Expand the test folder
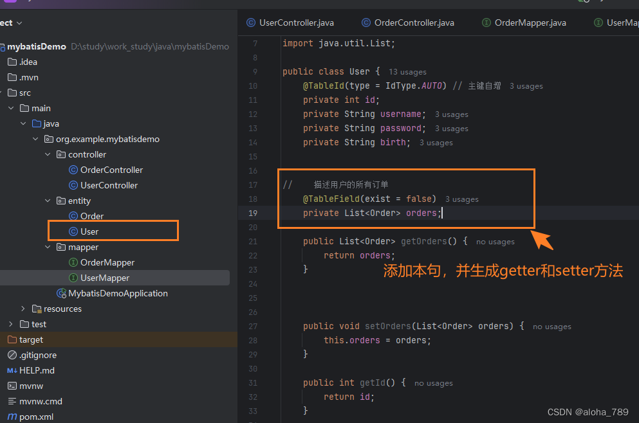The width and height of the screenshot is (639, 423). pyautogui.click(x=11, y=325)
